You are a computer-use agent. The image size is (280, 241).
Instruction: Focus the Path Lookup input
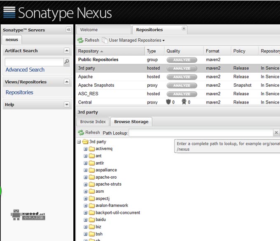pyautogui.click(x=201, y=133)
